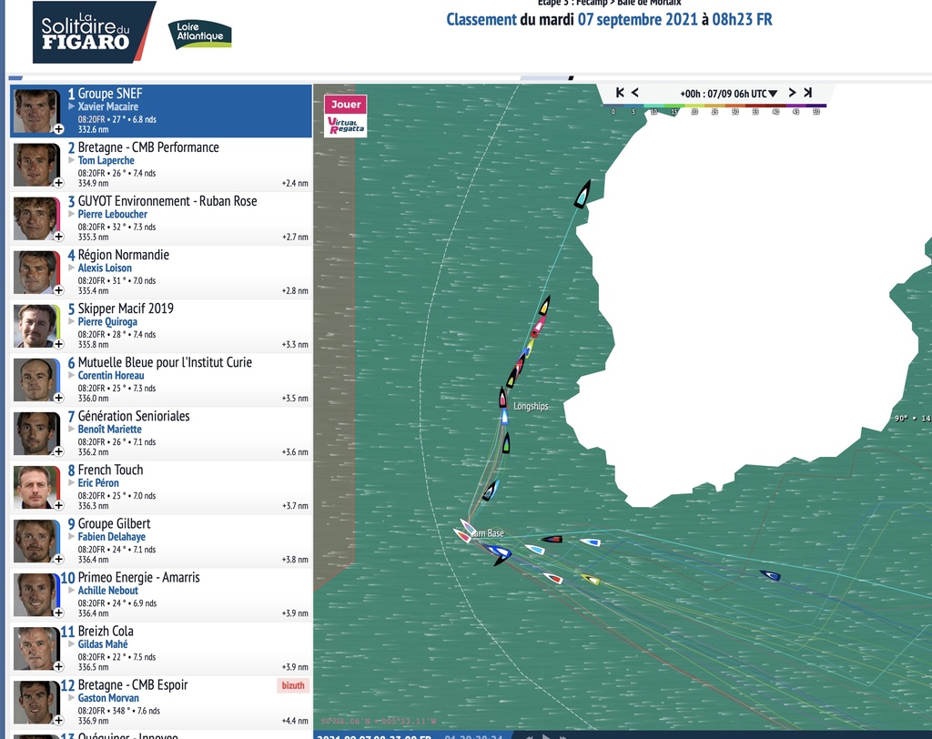Select Région Normandie boat name
Screen dimensions: 932x739
pyautogui.click(x=124, y=255)
